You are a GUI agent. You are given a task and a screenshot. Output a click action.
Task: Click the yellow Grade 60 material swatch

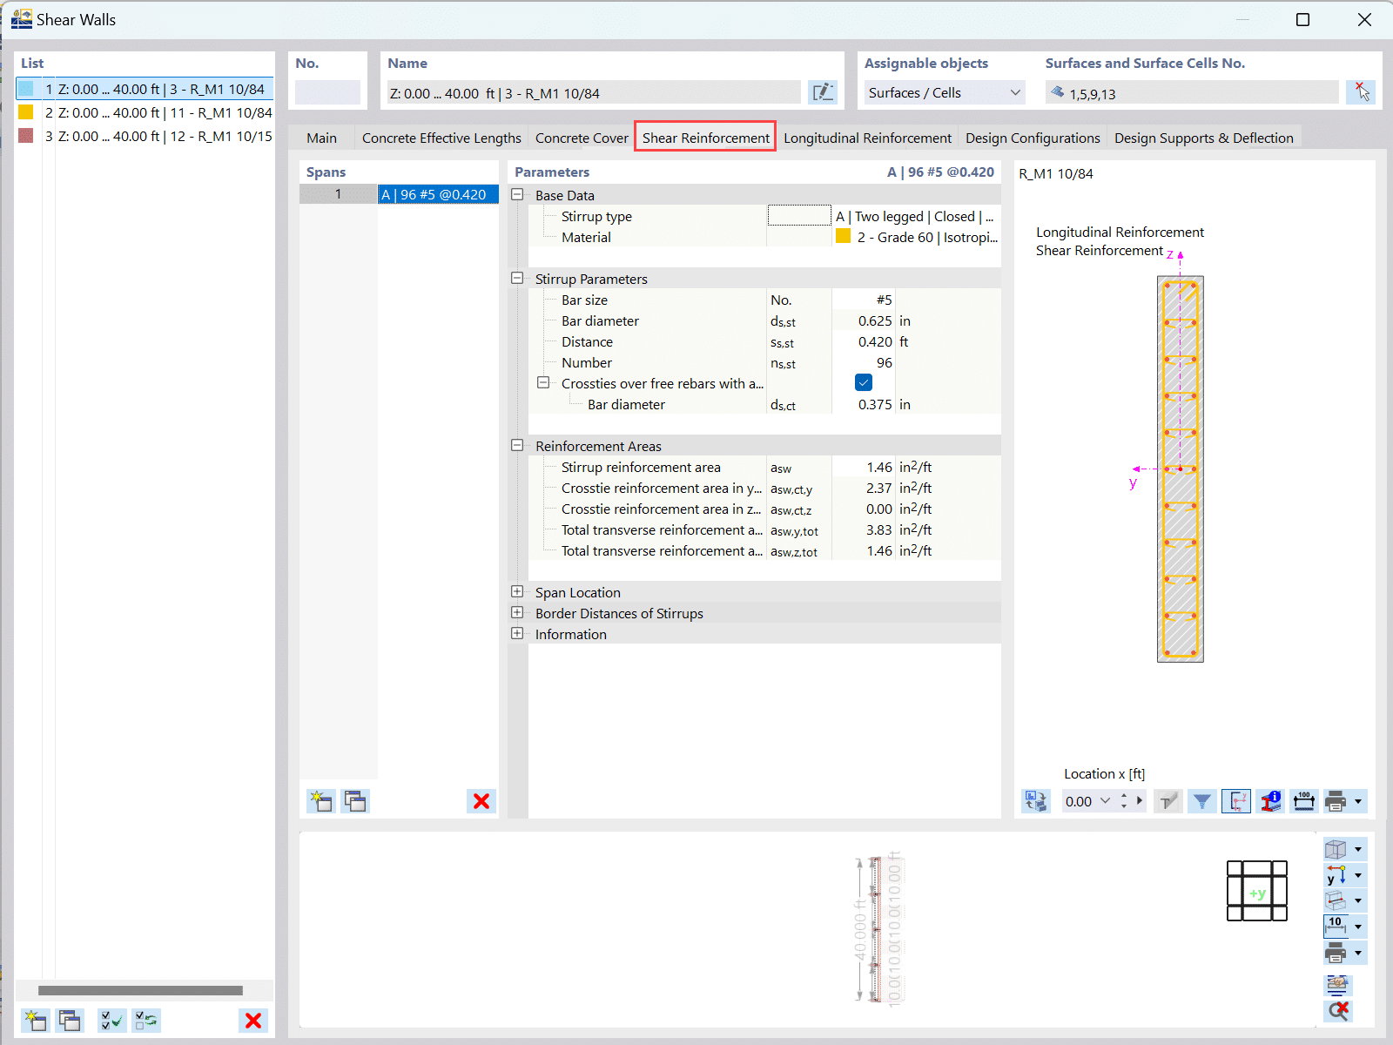[x=843, y=236]
